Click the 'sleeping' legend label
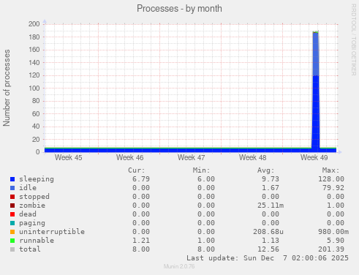Image resolution: width=359 pixels, height=275 pixels. pyautogui.click(x=37, y=179)
